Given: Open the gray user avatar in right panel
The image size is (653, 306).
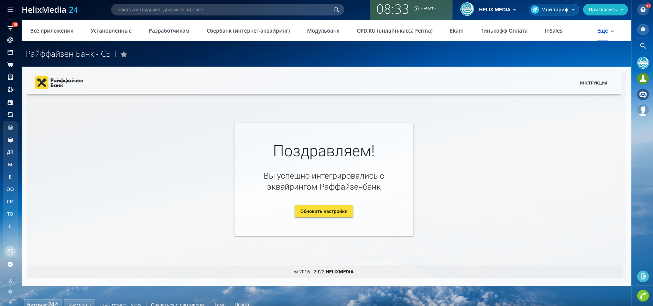Looking at the screenshot, I should click(x=643, y=110).
